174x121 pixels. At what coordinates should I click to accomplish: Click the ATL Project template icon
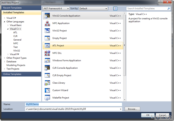pos(47,46)
